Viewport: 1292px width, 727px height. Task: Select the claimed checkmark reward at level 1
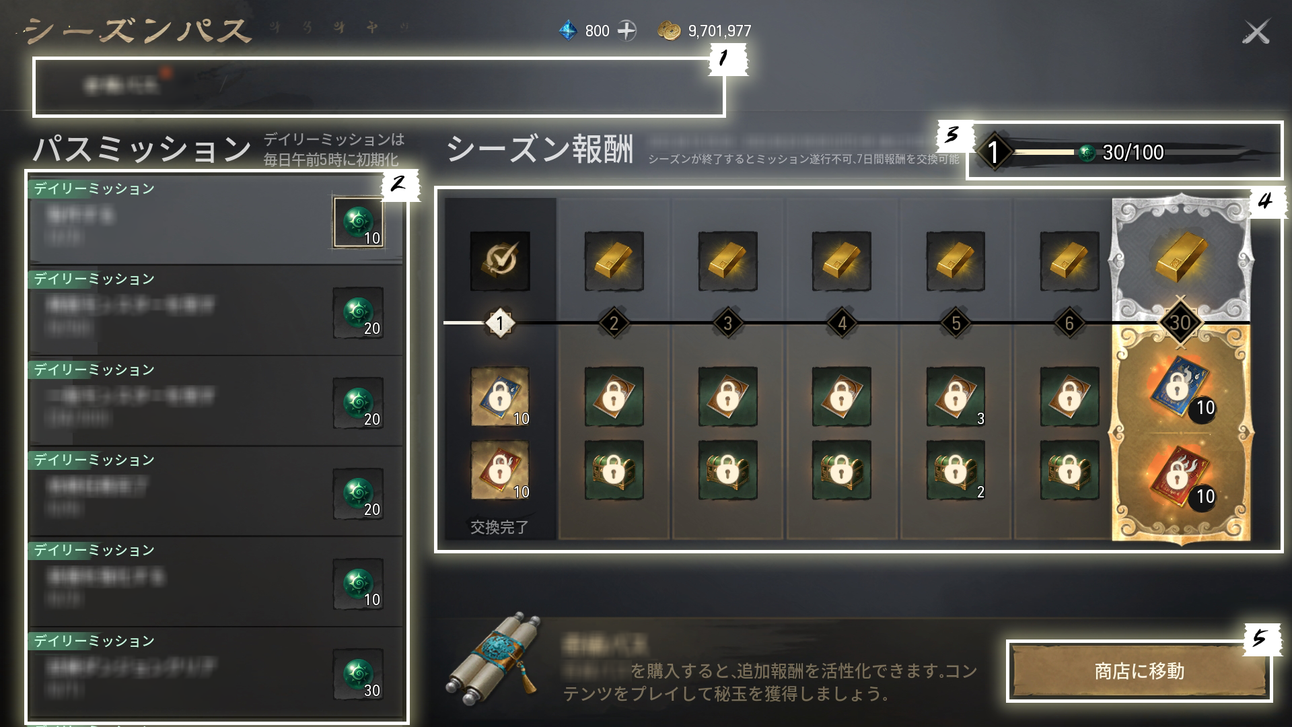click(500, 261)
